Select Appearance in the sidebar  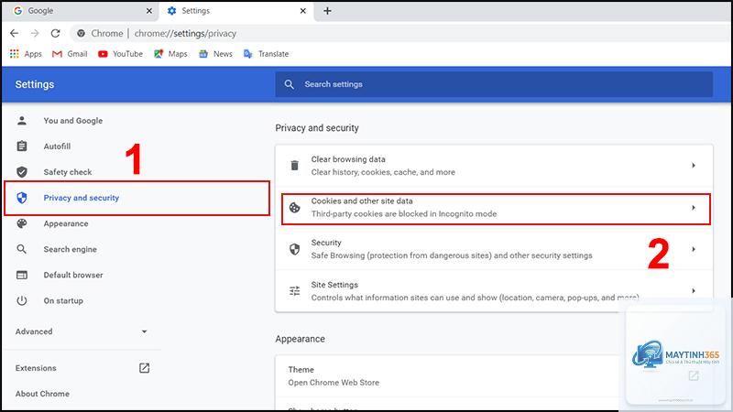pyautogui.click(x=66, y=223)
